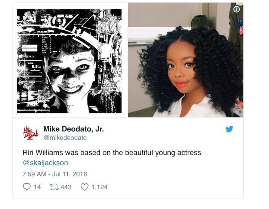The width and height of the screenshot is (269, 209).
Task: View the 14 replies count
Action: click(x=37, y=187)
